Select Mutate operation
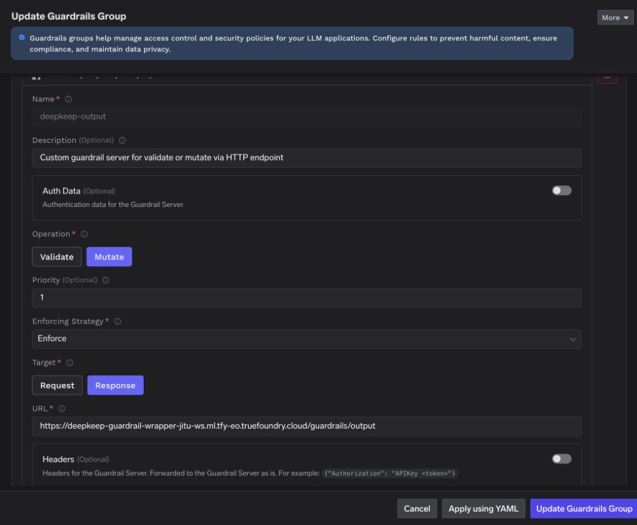The height and width of the screenshot is (525, 637). 109,257
